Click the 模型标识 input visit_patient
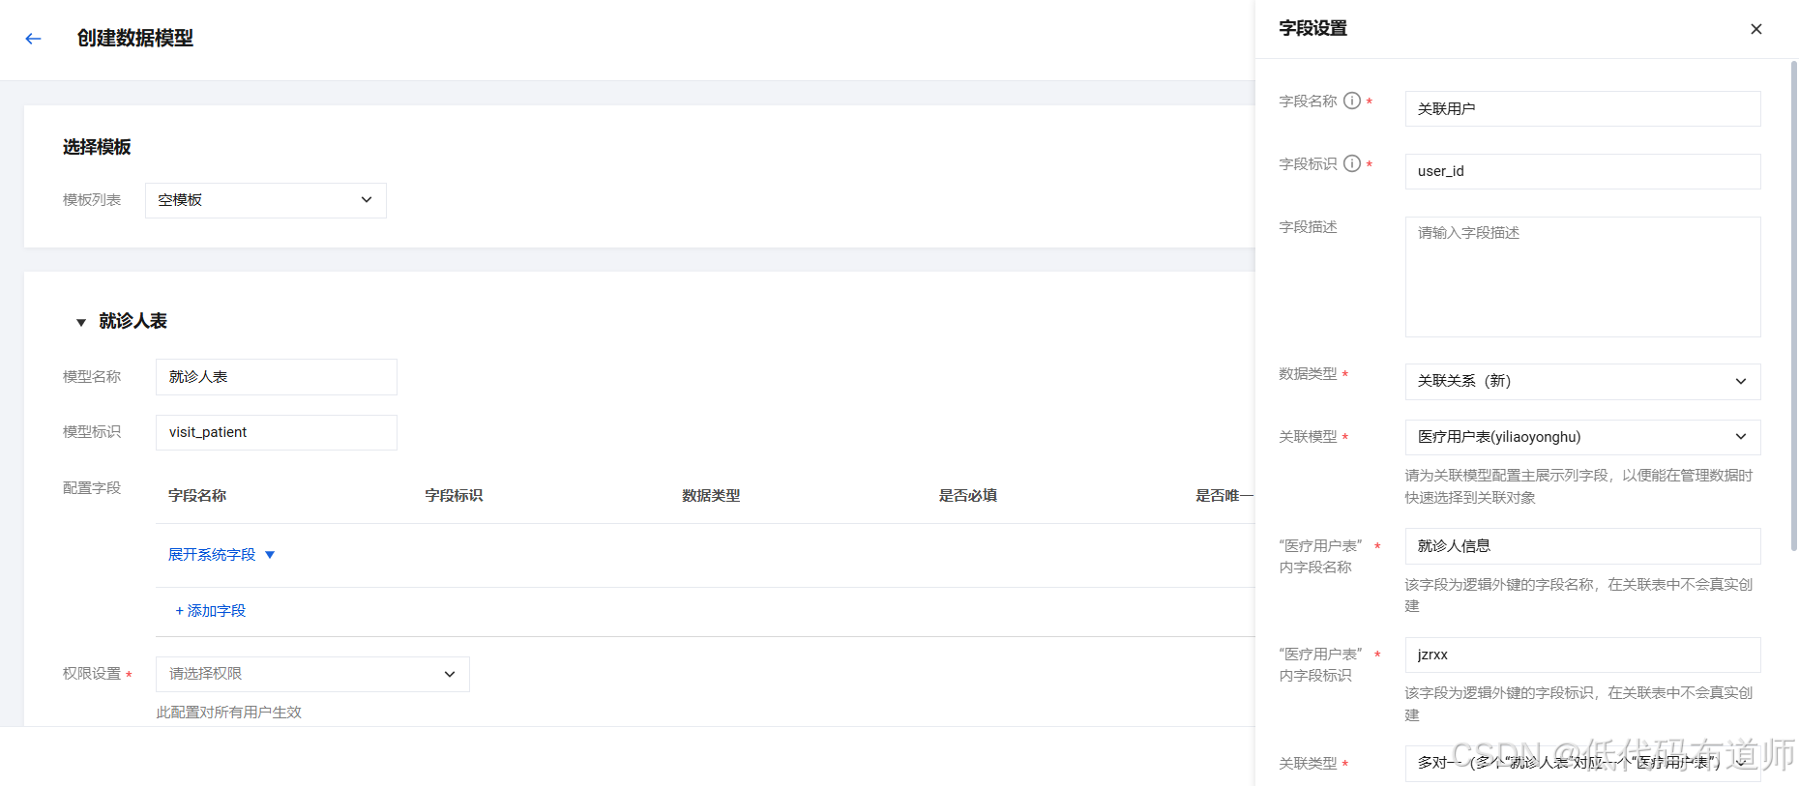Image resolution: width=1799 pixels, height=786 pixels. tap(277, 432)
